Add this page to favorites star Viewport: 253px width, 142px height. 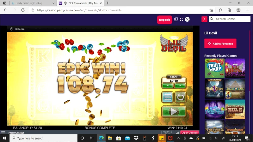click(x=211, y=10)
